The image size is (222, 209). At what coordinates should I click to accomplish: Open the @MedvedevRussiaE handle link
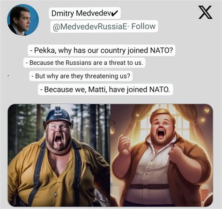tap(90, 27)
